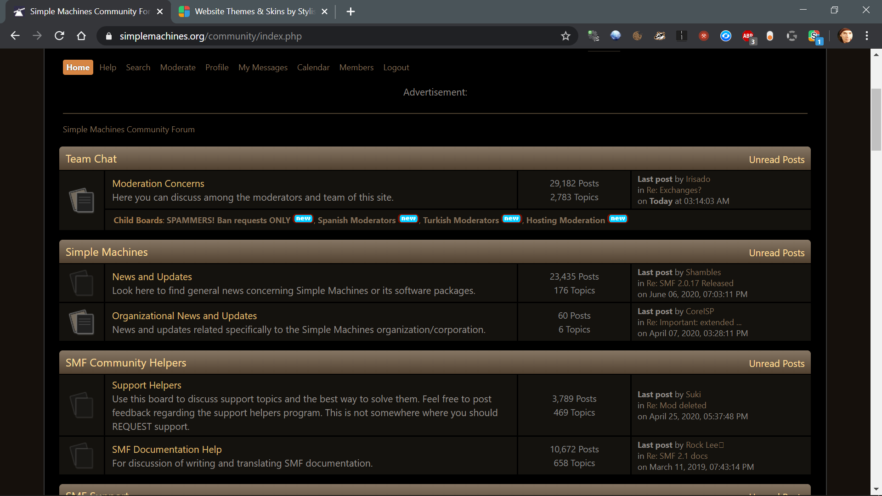This screenshot has width=882, height=496.
Task: Open the Team Chat category header link
Action: tap(91, 159)
